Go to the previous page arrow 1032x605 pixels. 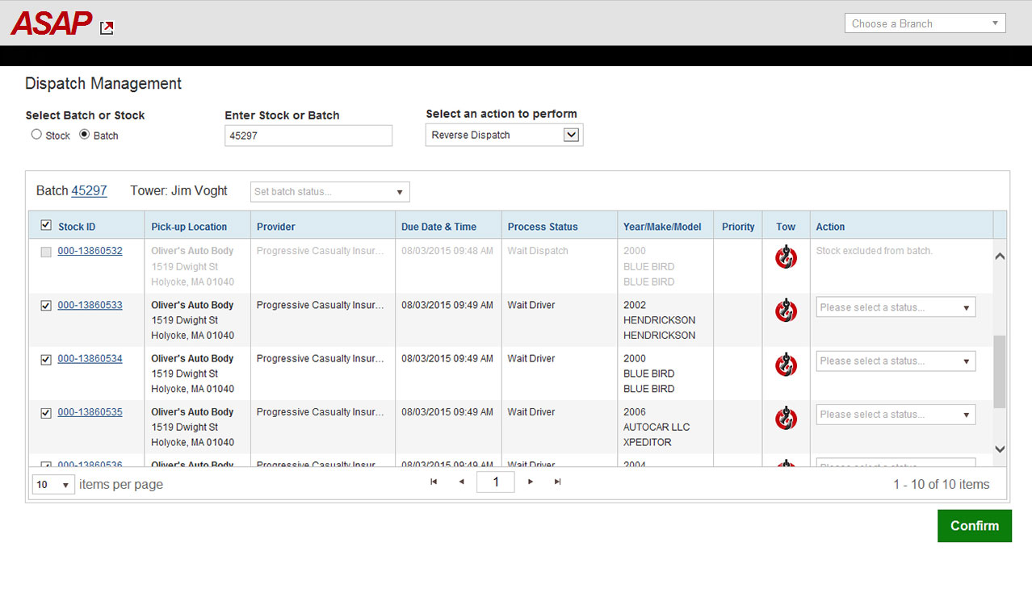tap(462, 482)
